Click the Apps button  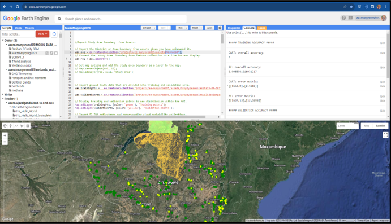click(210, 28)
